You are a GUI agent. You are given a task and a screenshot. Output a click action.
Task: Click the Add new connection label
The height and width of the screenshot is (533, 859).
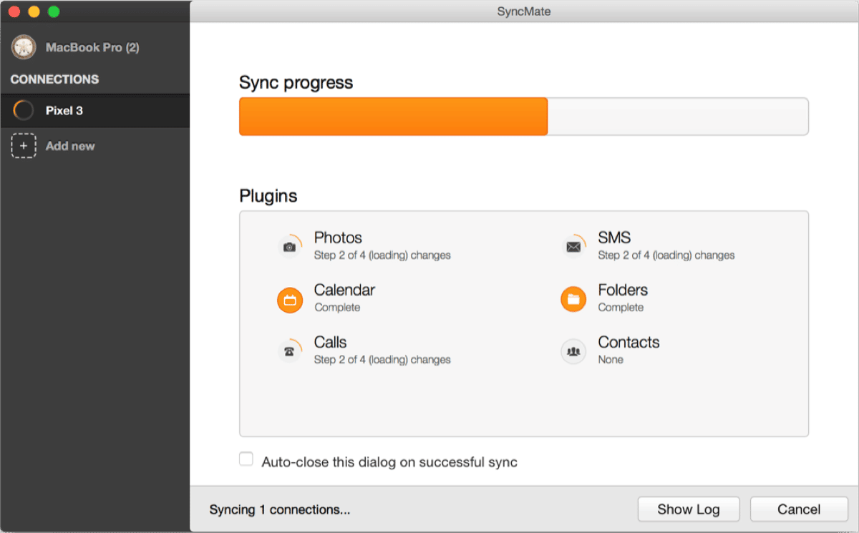click(x=70, y=146)
